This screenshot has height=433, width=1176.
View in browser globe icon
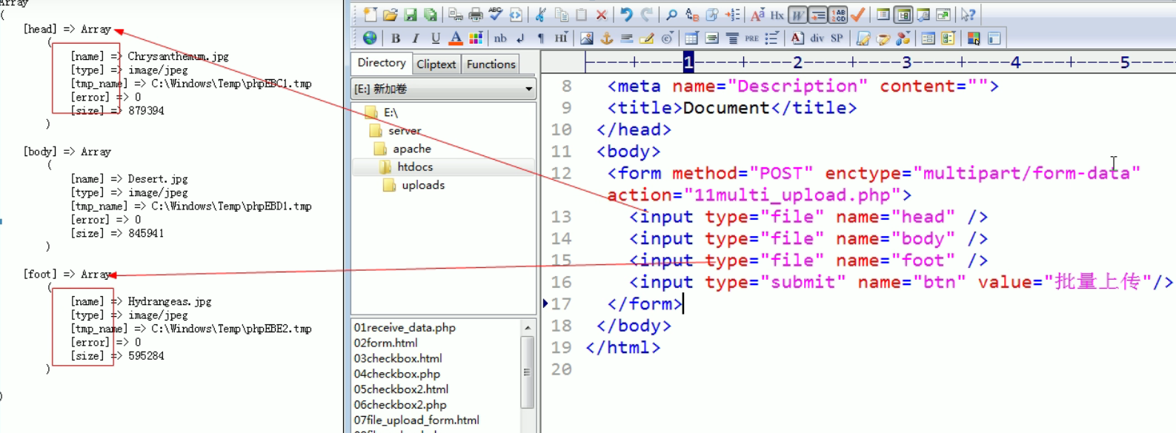tap(370, 38)
